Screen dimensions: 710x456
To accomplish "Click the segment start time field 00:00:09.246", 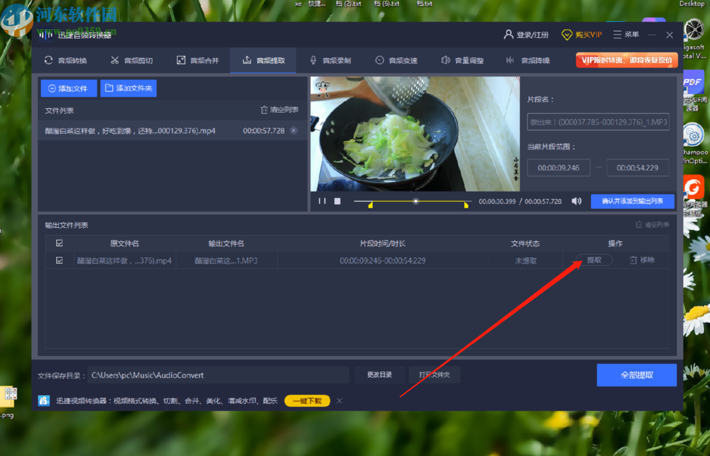I will pos(559,168).
